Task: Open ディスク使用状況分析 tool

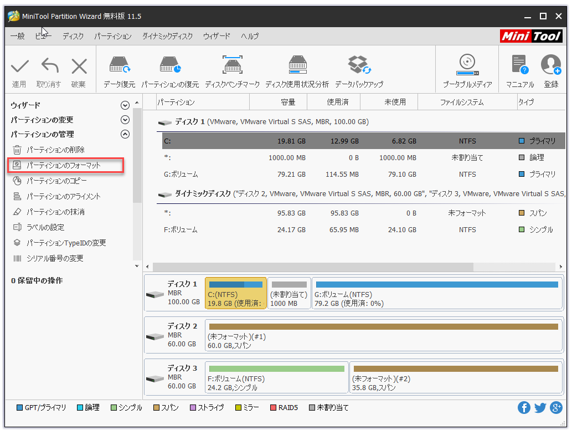Action: (x=297, y=66)
